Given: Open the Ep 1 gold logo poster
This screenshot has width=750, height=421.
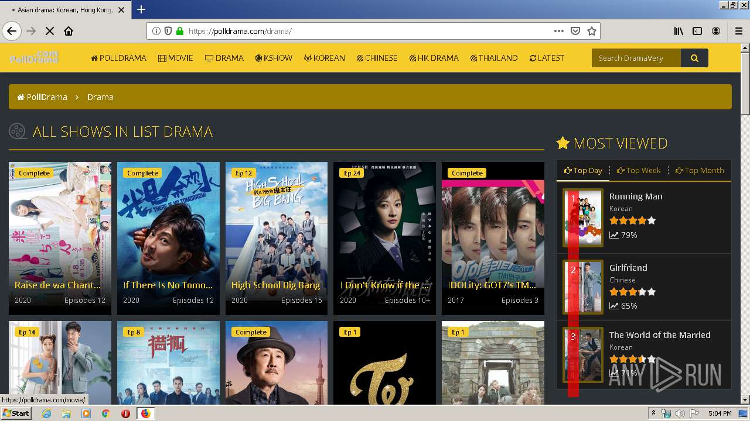Looking at the screenshot, I should (384, 363).
